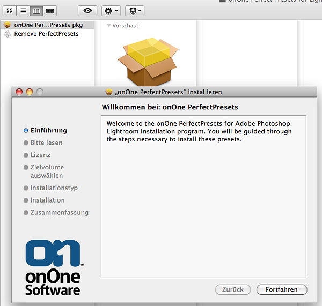Click the Remove PerfectPresets file icon
322x306 pixels.
point(8,34)
